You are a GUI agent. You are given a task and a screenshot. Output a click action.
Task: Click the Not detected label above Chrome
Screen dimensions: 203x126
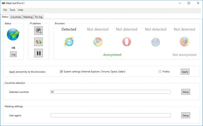(x=98, y=29)
